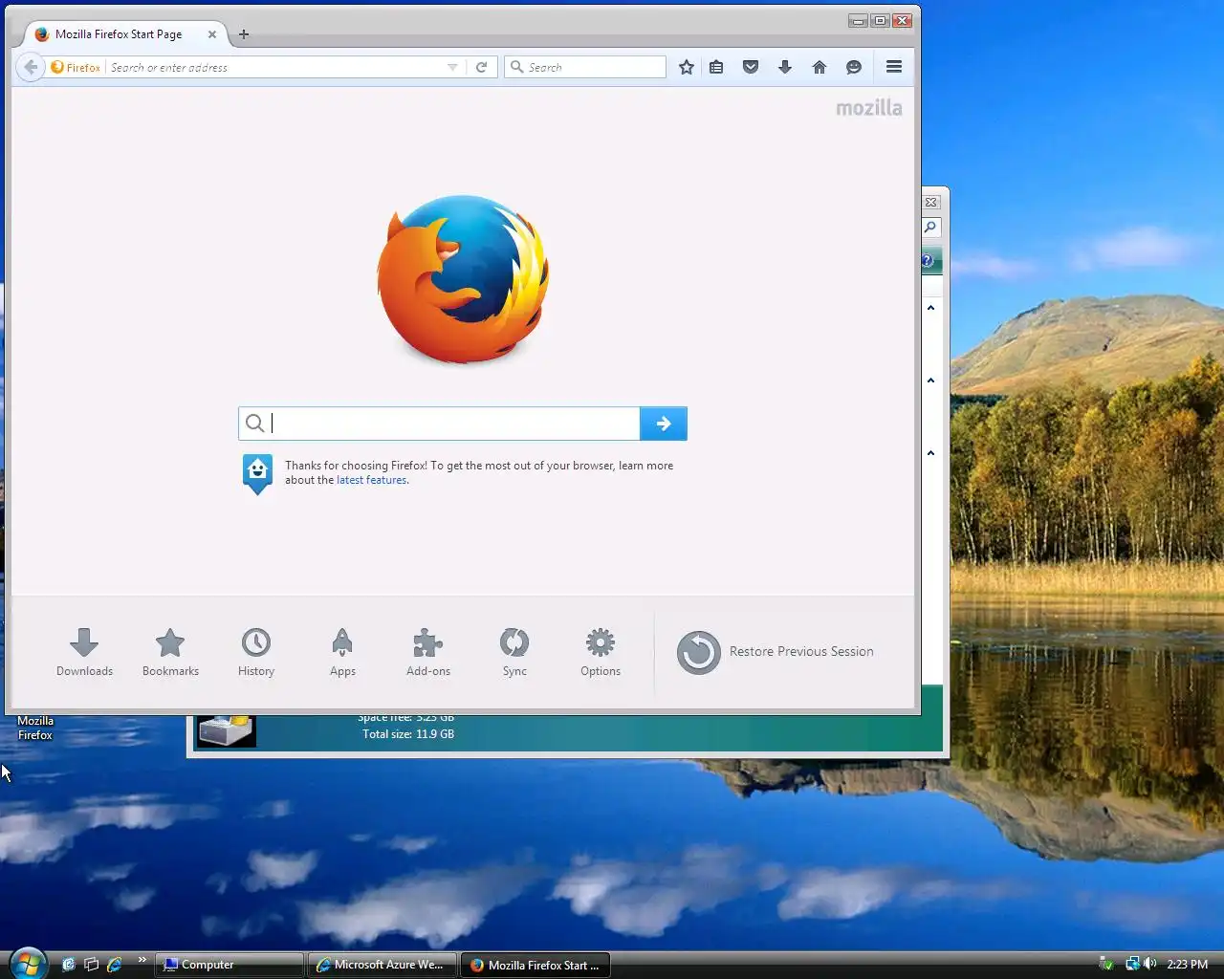Open the URL history dropdown arrow

(x=452, y=67)
